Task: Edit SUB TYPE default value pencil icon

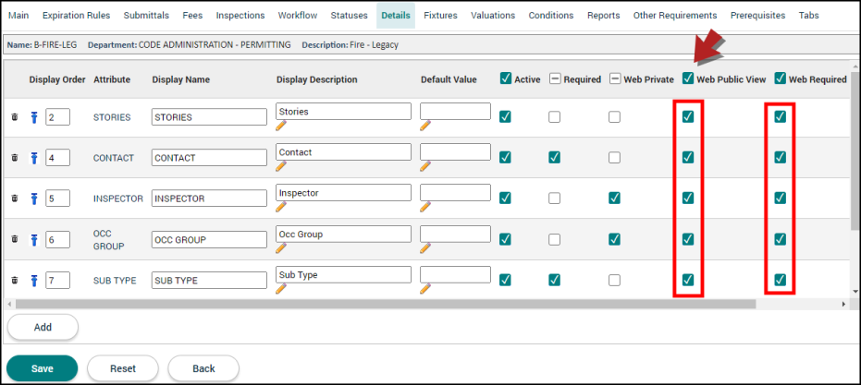Action: (425, 288)
